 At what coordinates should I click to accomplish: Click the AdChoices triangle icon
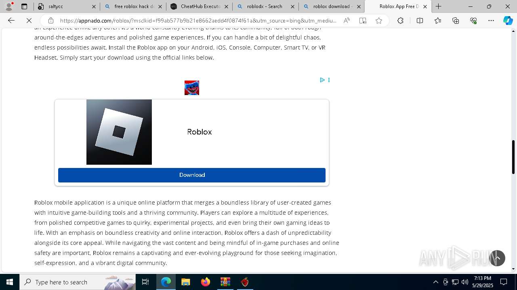click(322, 80)
